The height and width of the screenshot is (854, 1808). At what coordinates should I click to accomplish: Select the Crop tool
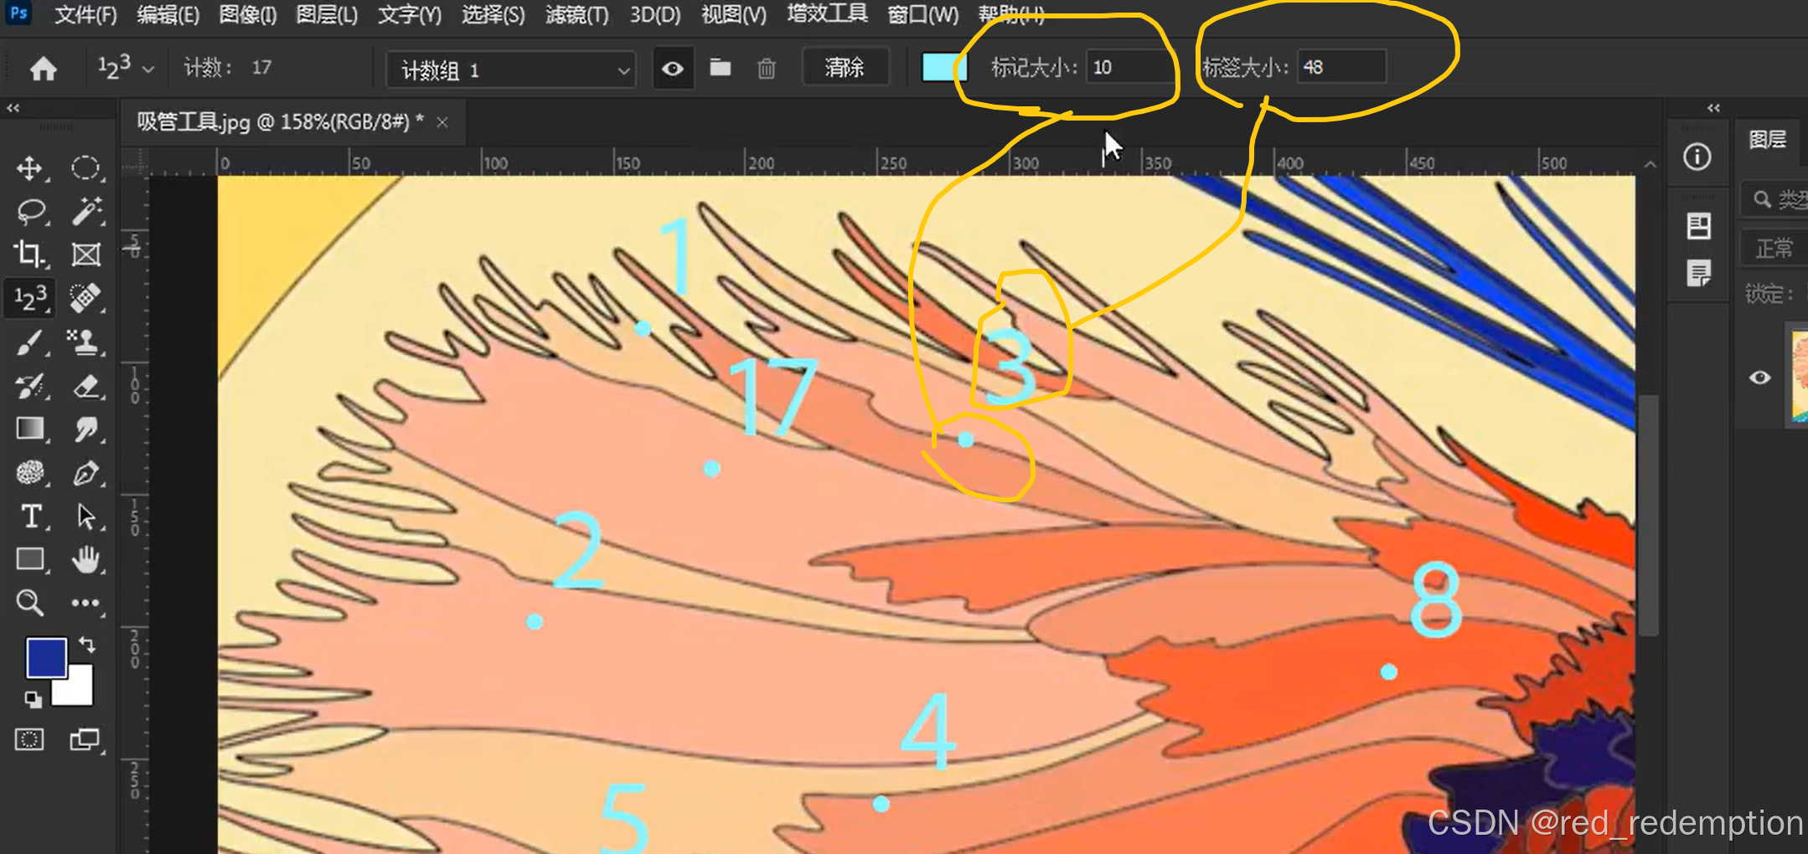(30, 254)
